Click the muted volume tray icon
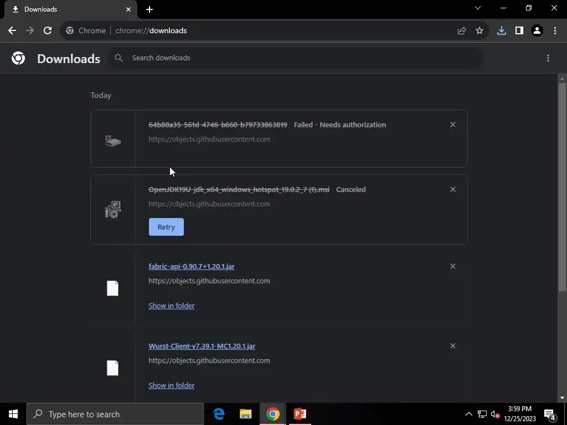 click(x=495, y=414)
